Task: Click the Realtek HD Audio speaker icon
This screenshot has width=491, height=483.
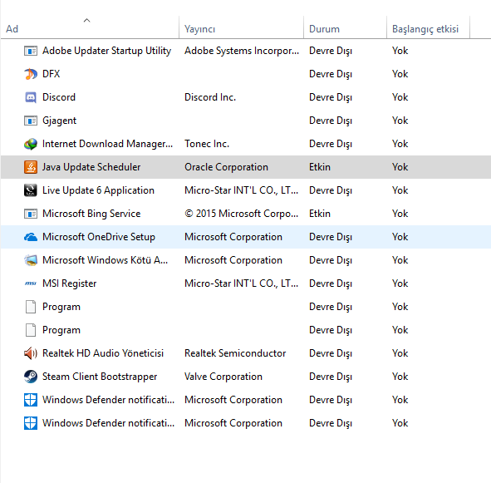Action: click(x=31, y=353)
